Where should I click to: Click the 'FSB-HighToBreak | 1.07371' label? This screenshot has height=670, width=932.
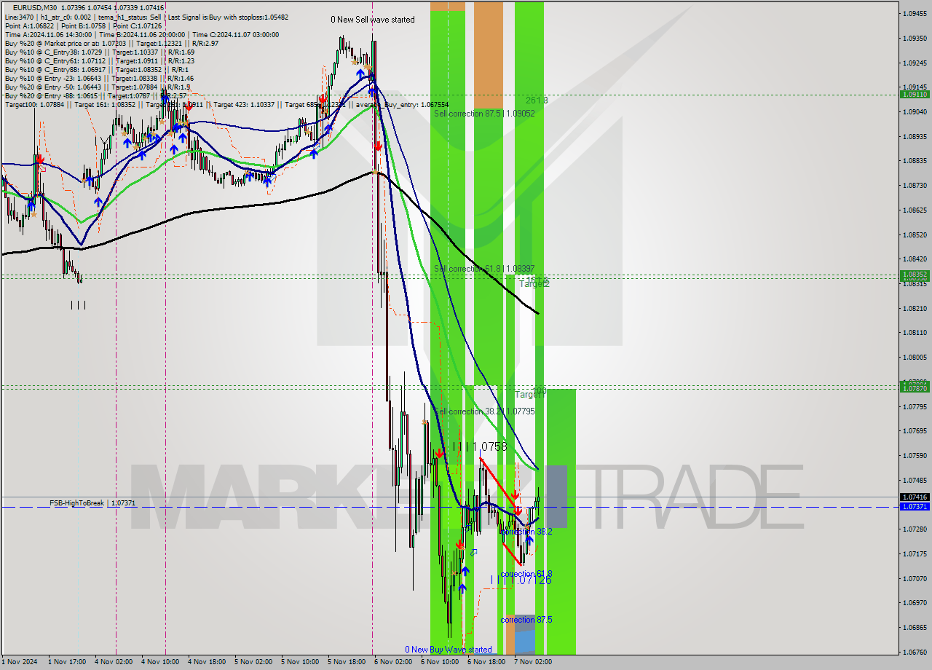92,503
